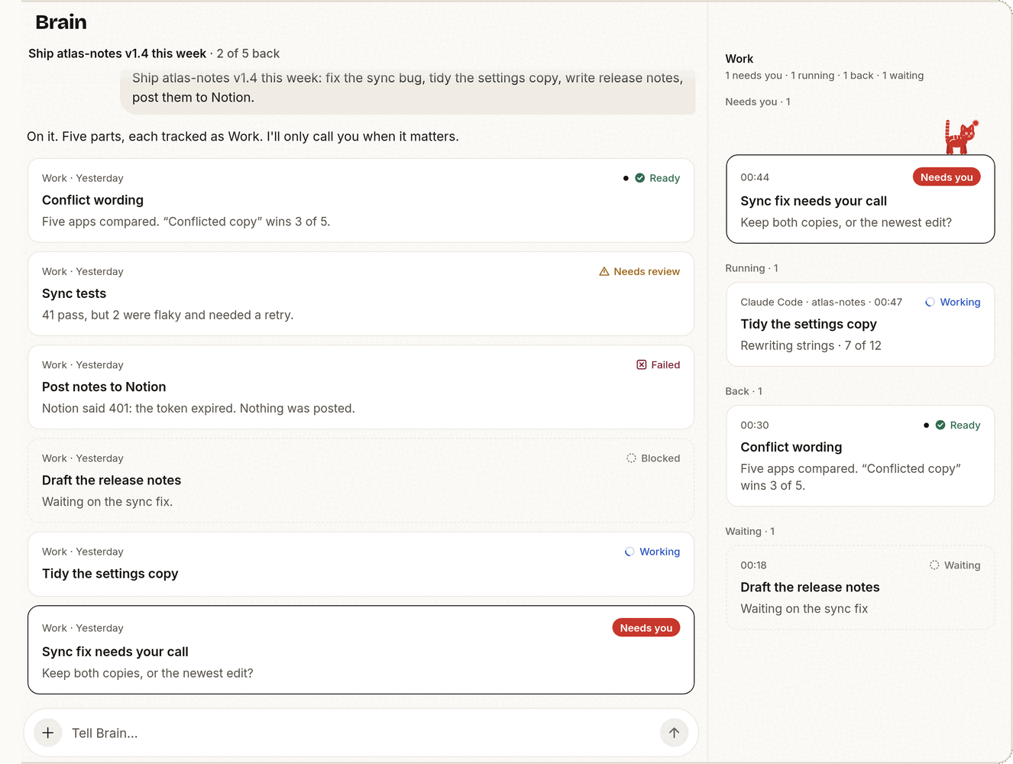Click the 'Running · 1' section label
This screenshot has width=1013, height=764.
[x=752, y=268]
